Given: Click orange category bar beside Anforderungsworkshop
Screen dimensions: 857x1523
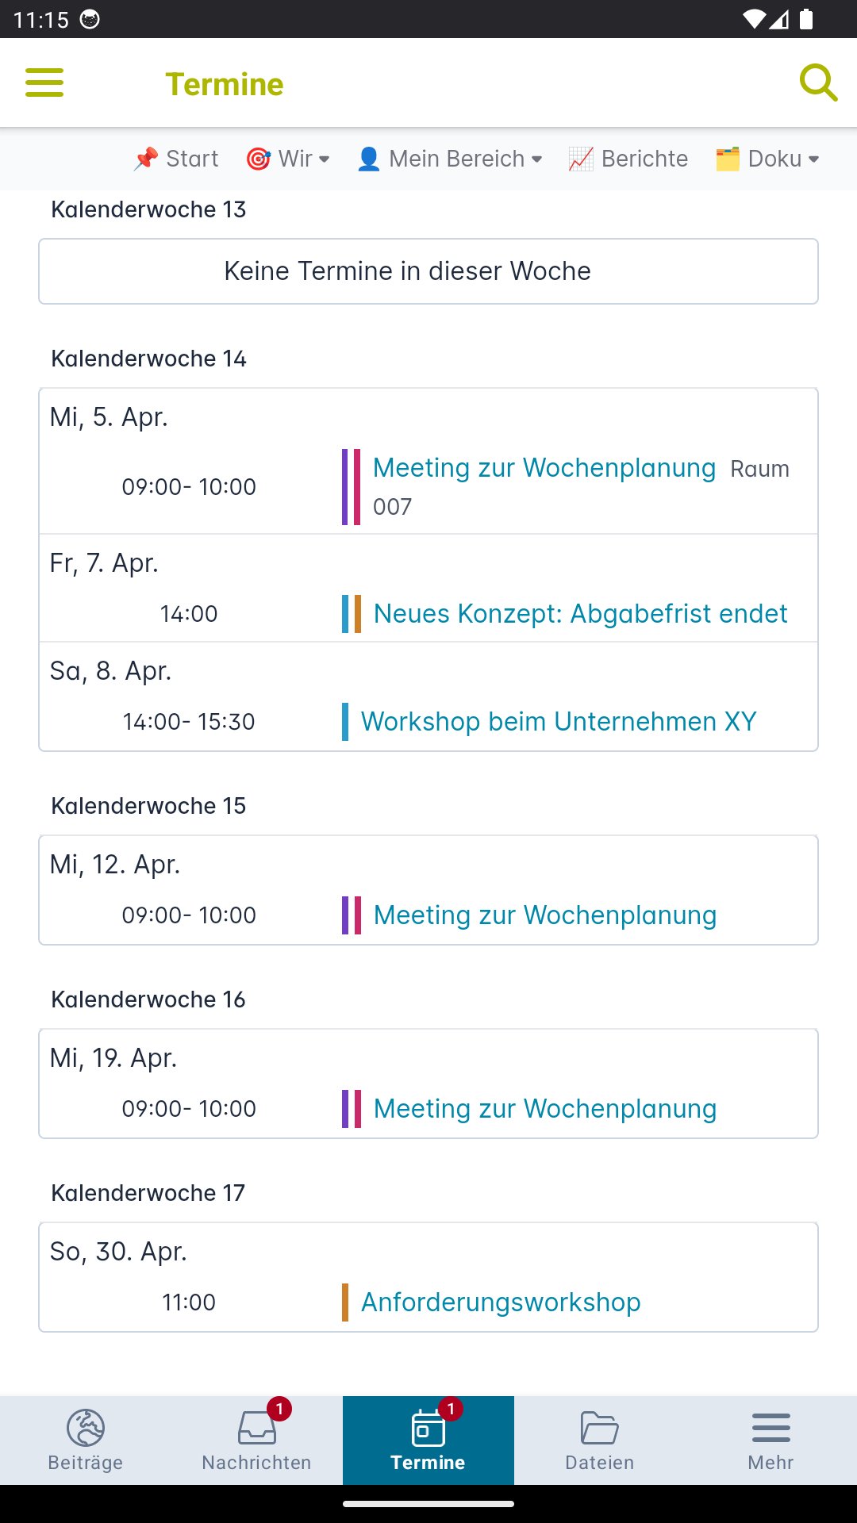Looking at the screenshot, I should pos(345,1302).
